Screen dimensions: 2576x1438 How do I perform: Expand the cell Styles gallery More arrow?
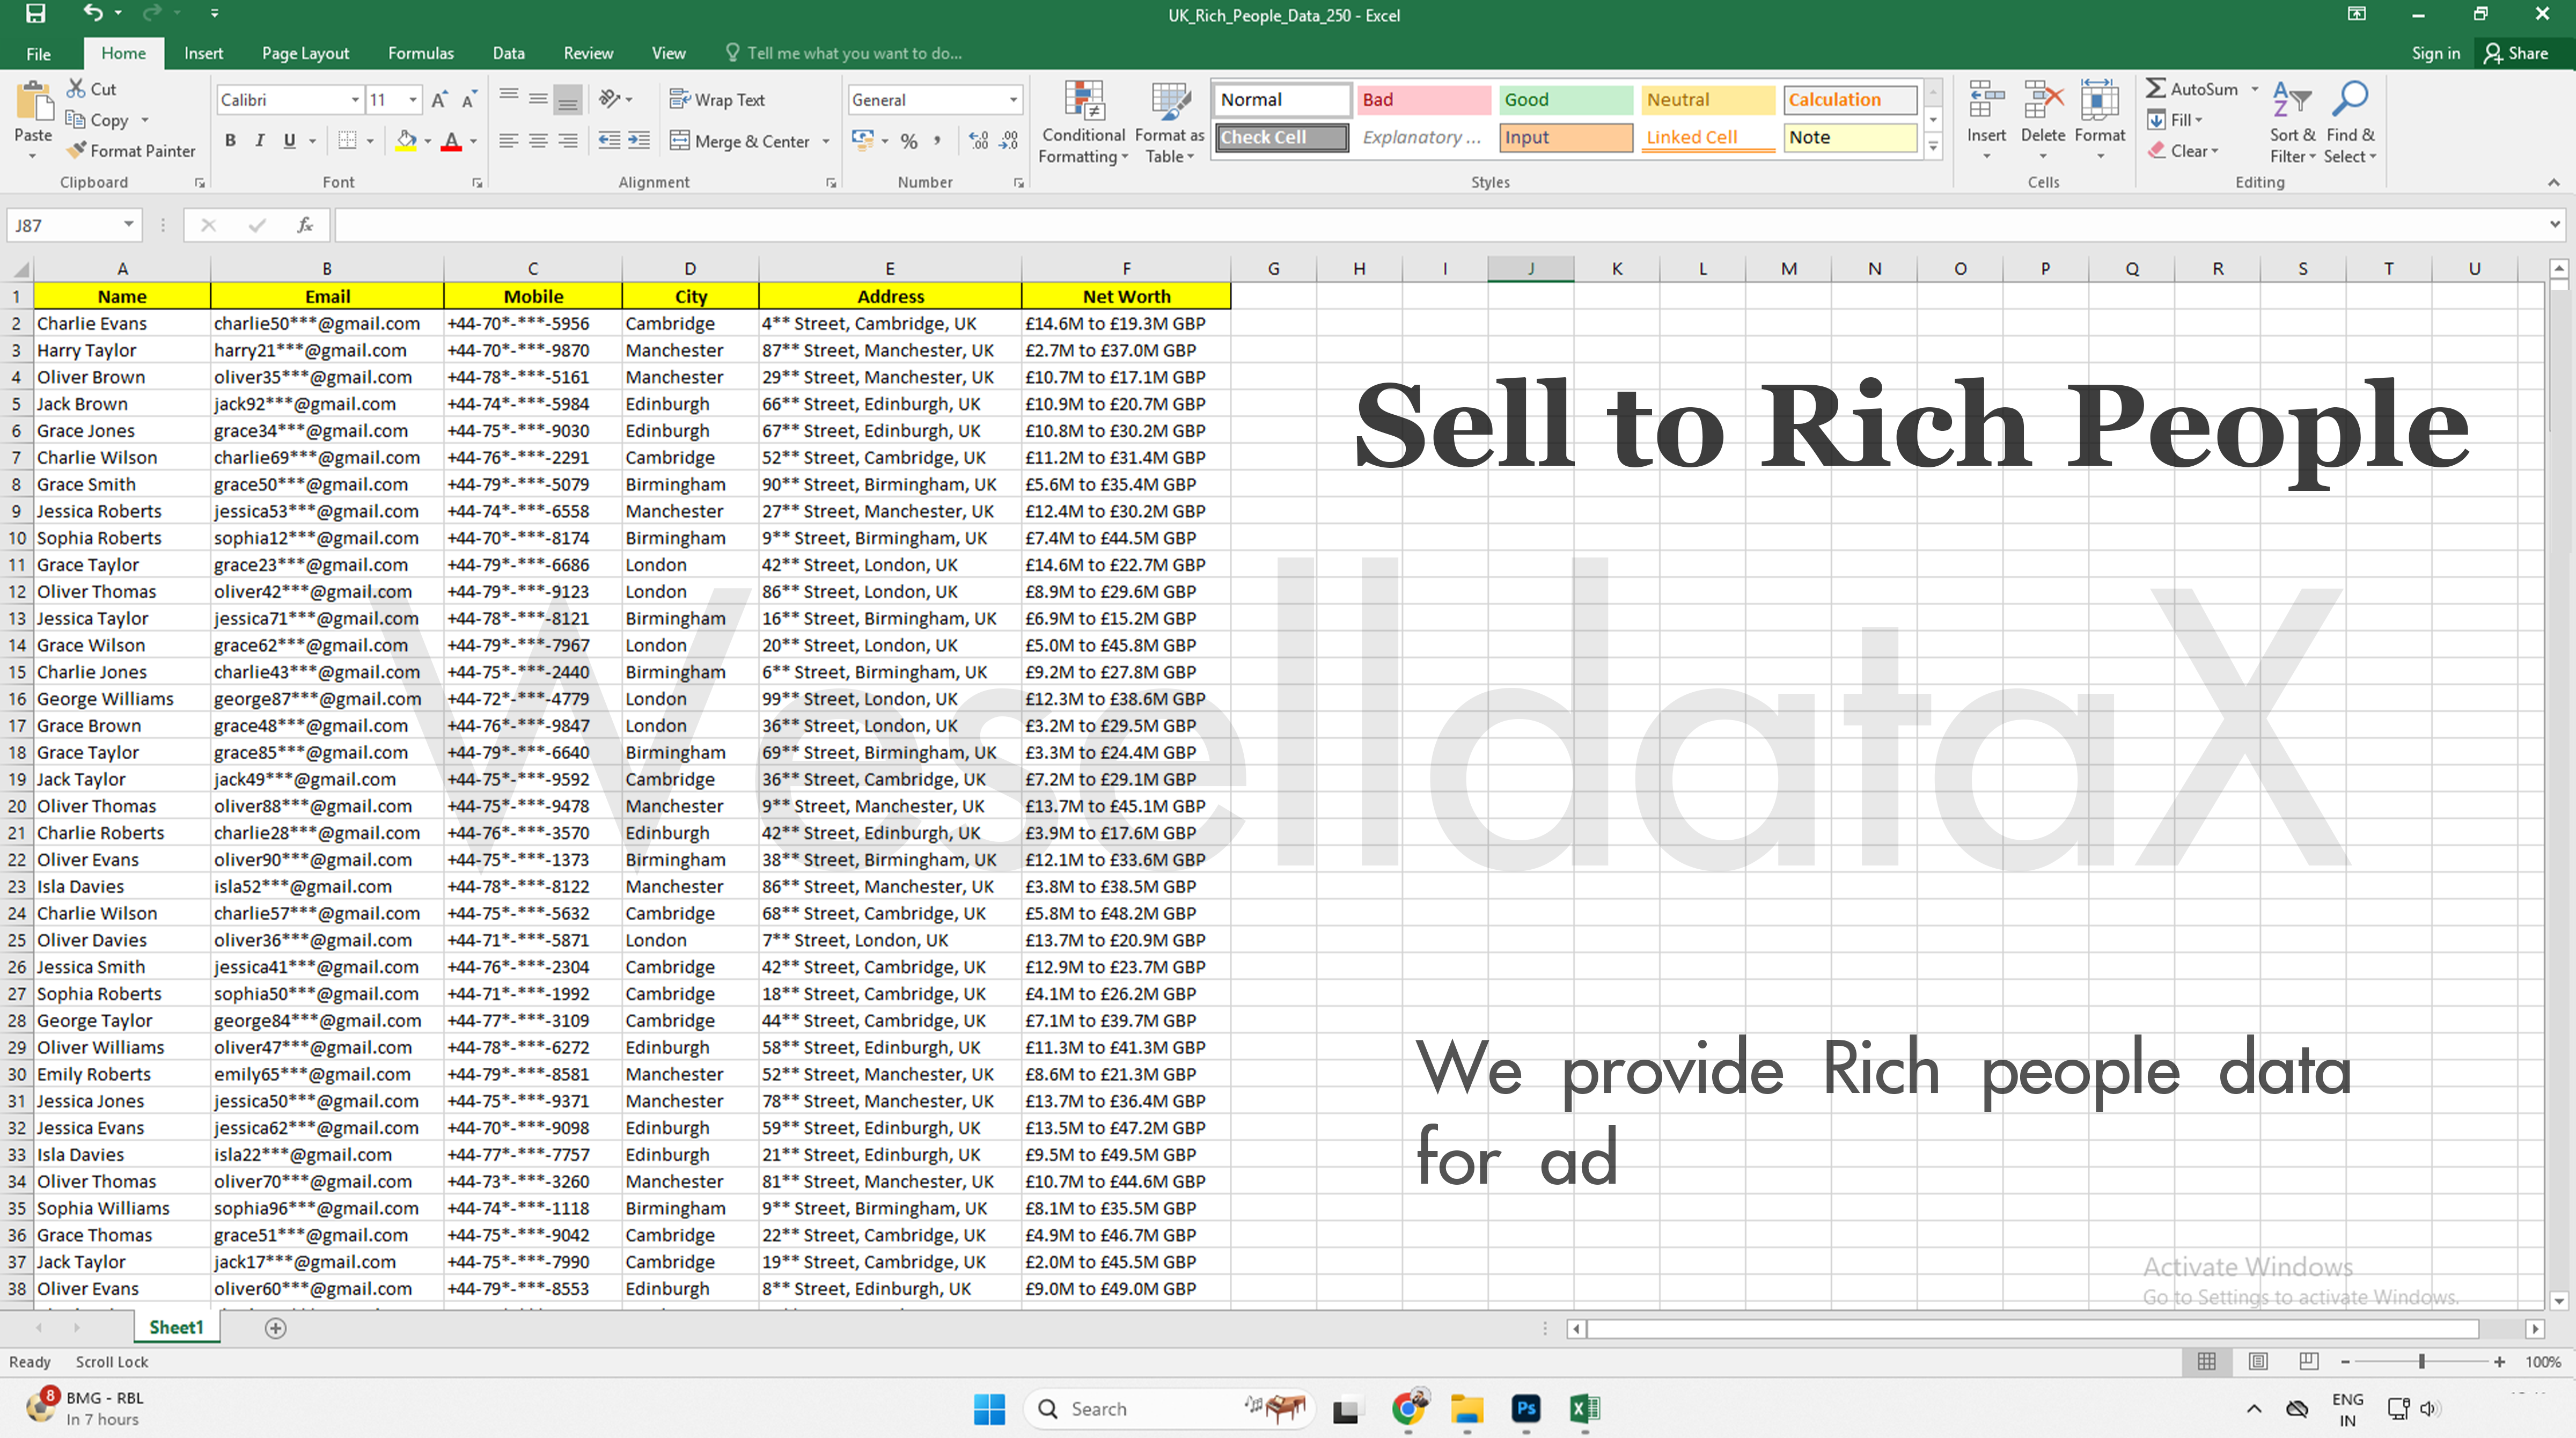point(1933,146)
